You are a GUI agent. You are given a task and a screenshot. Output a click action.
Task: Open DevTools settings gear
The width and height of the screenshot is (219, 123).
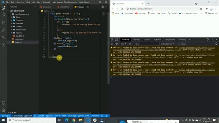(208, 40)
